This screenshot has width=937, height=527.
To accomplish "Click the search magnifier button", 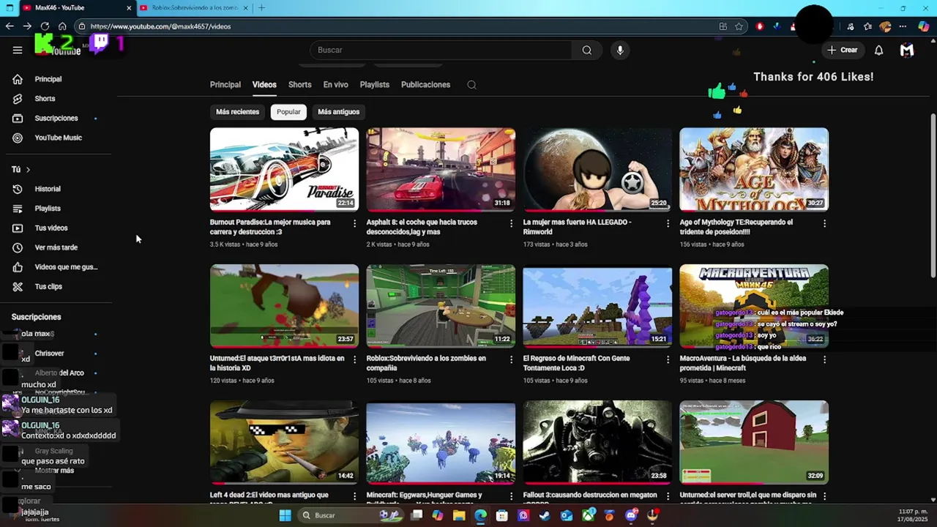I will [587, 50].
